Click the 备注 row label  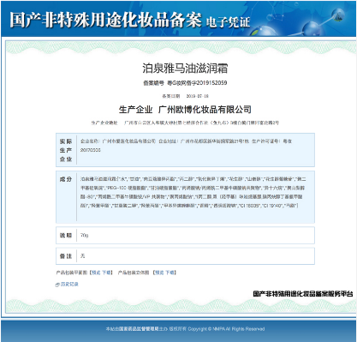(x=66, y=256)
